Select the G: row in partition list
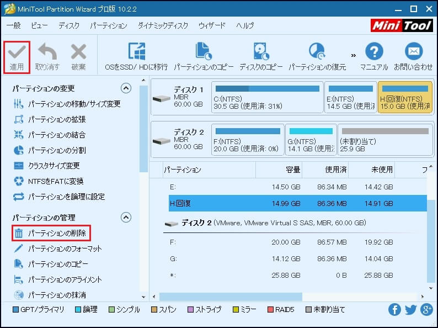 [x=297, y=258]
